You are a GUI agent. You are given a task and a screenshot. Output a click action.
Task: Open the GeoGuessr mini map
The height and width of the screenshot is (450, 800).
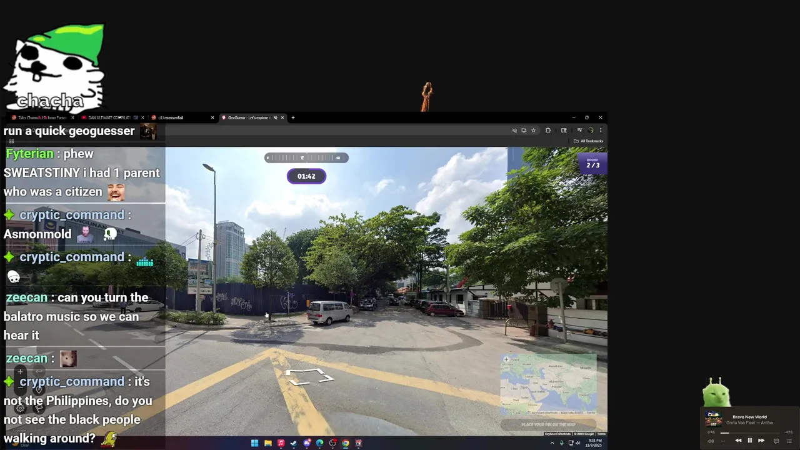pyautogui.click(x=548, y=385)
